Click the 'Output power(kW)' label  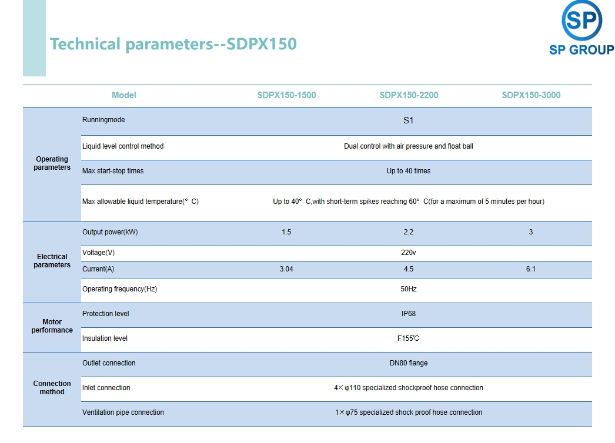[110, 232]
